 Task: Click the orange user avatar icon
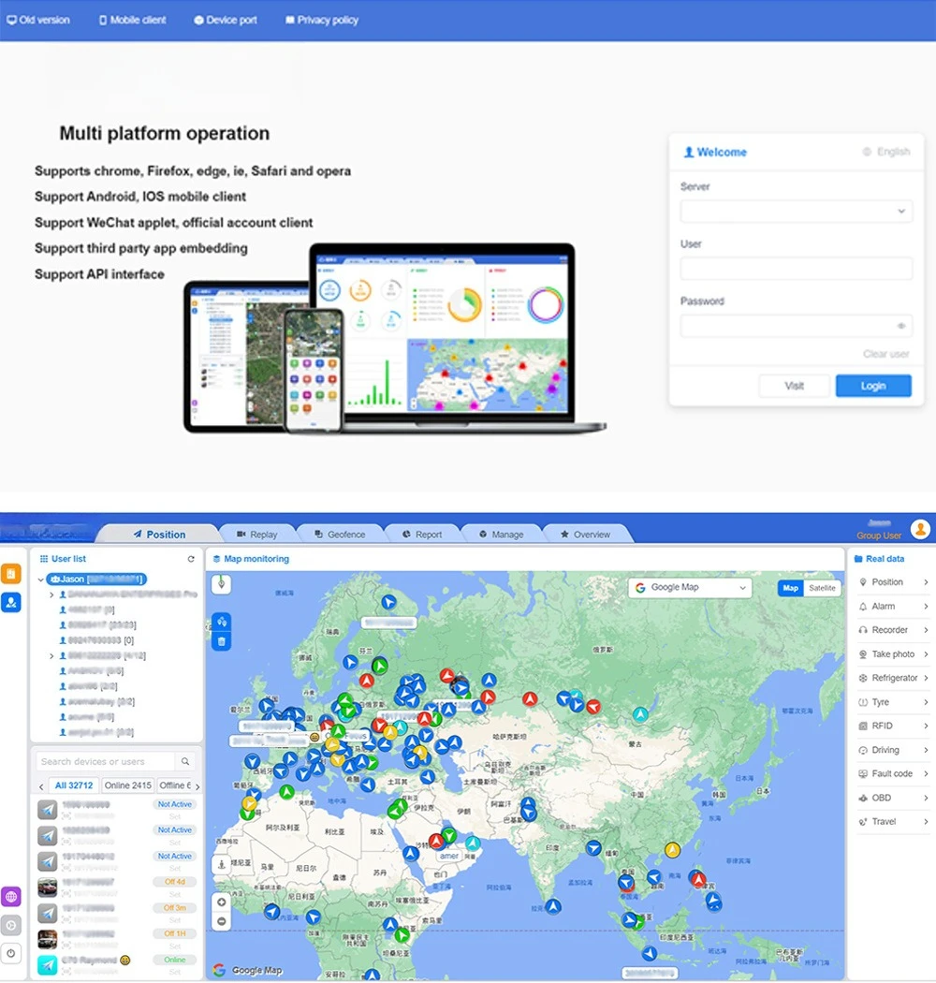(x=920, y=530)
